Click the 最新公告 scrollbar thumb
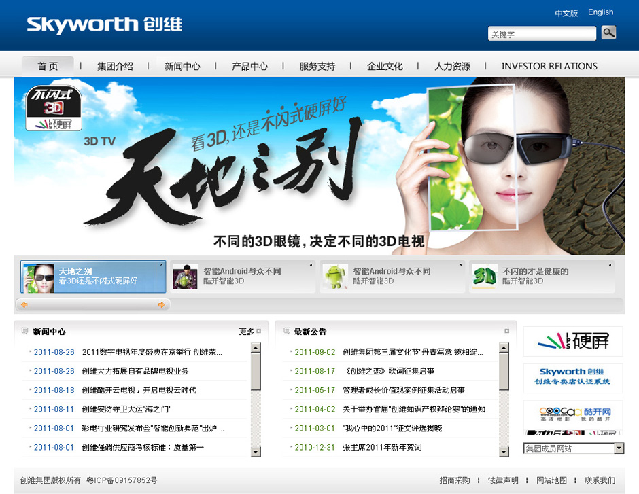 [x=504, y=372]
